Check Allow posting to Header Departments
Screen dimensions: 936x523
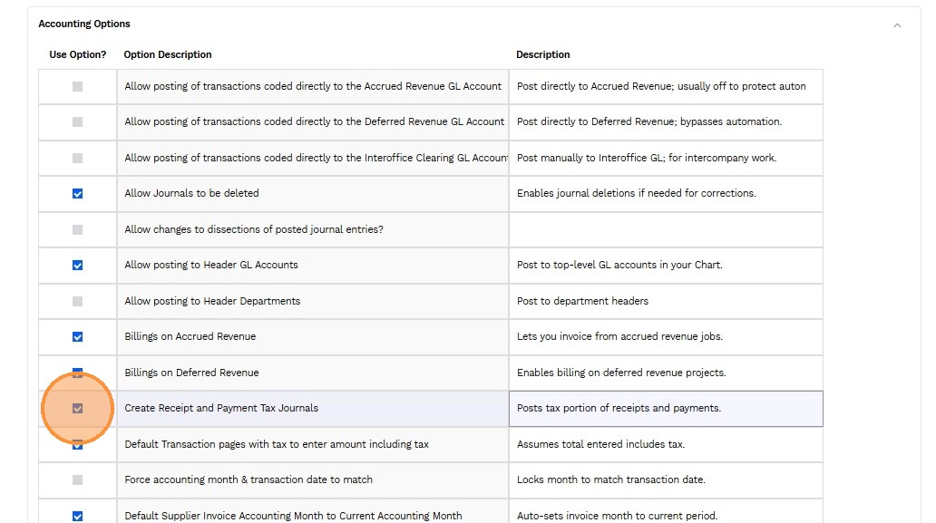pos(77,301)
